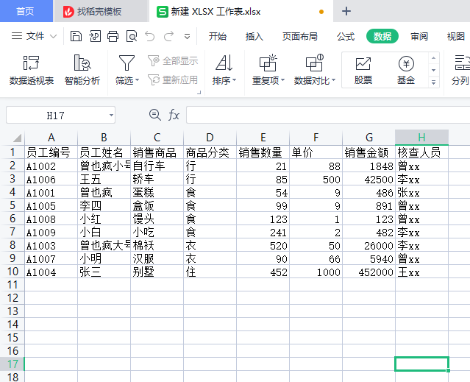Click the 核查人员 header cell
The height and width of the screenshot is (382, 470).
[x=421, y=152]
